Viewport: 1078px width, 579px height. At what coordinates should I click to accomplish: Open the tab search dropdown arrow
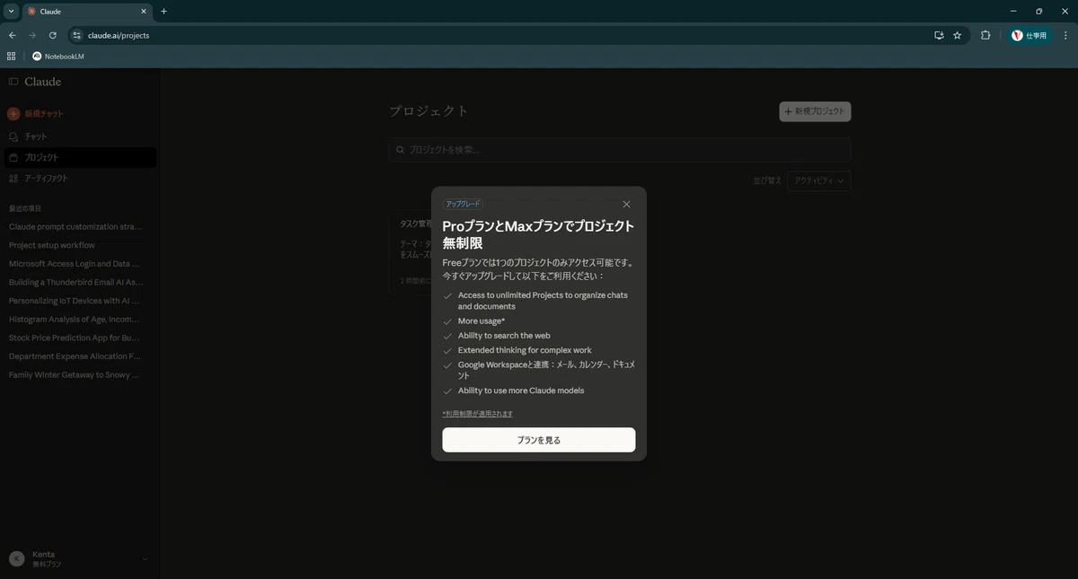pyautogui.click(x=10, y=11)
